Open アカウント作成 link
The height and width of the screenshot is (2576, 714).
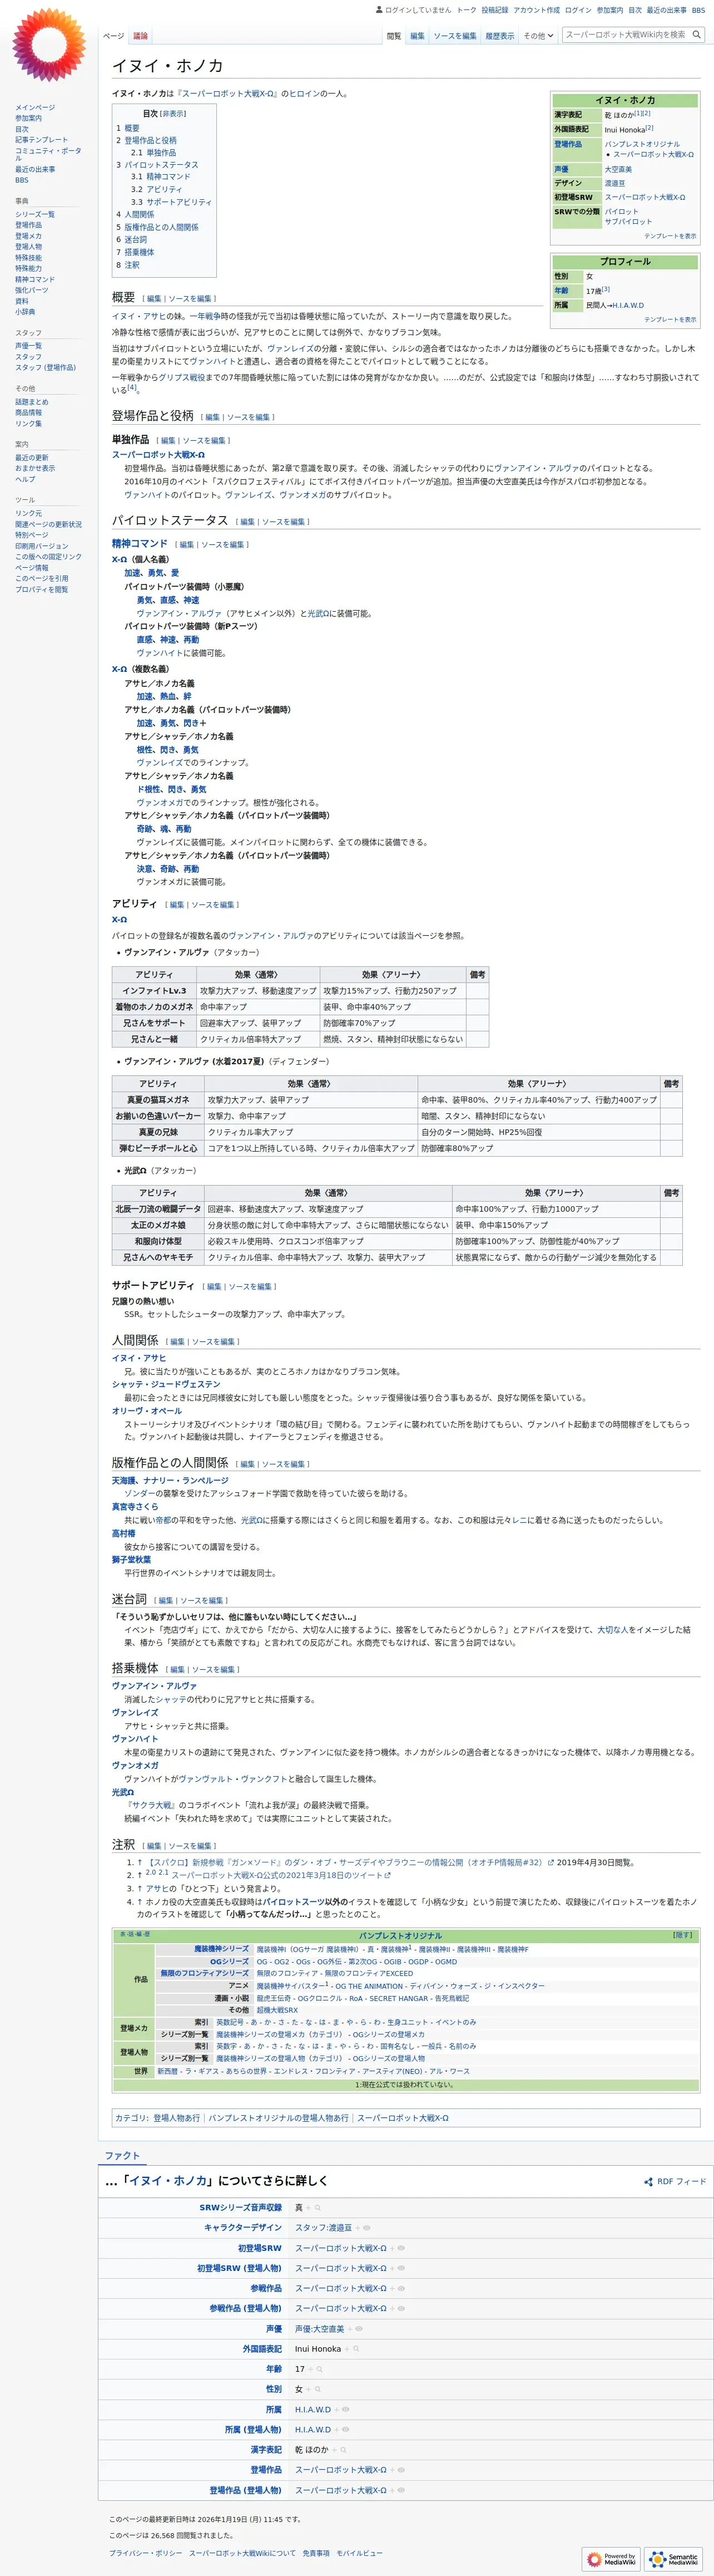tap(536, 10)
